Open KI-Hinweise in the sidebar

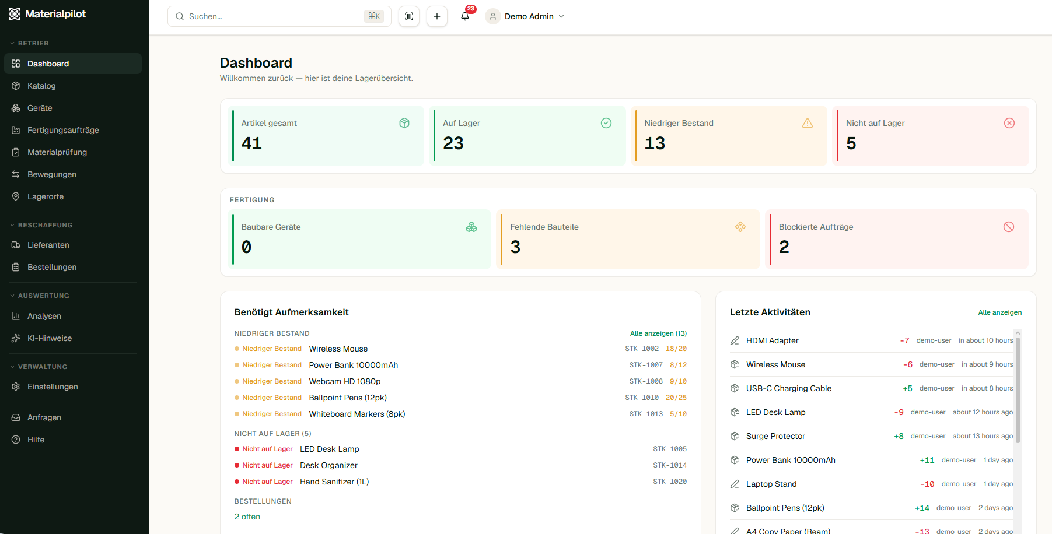click(x=49, y=338)
